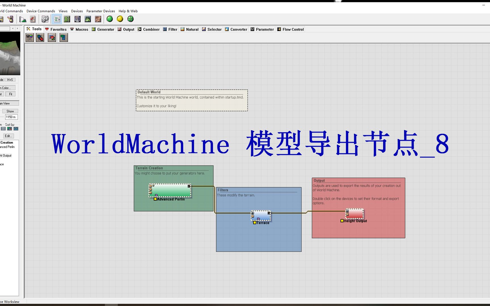The height and width of the screenshot is (306, 490).
Task: Click the Fit button
Action: [10, 94]
